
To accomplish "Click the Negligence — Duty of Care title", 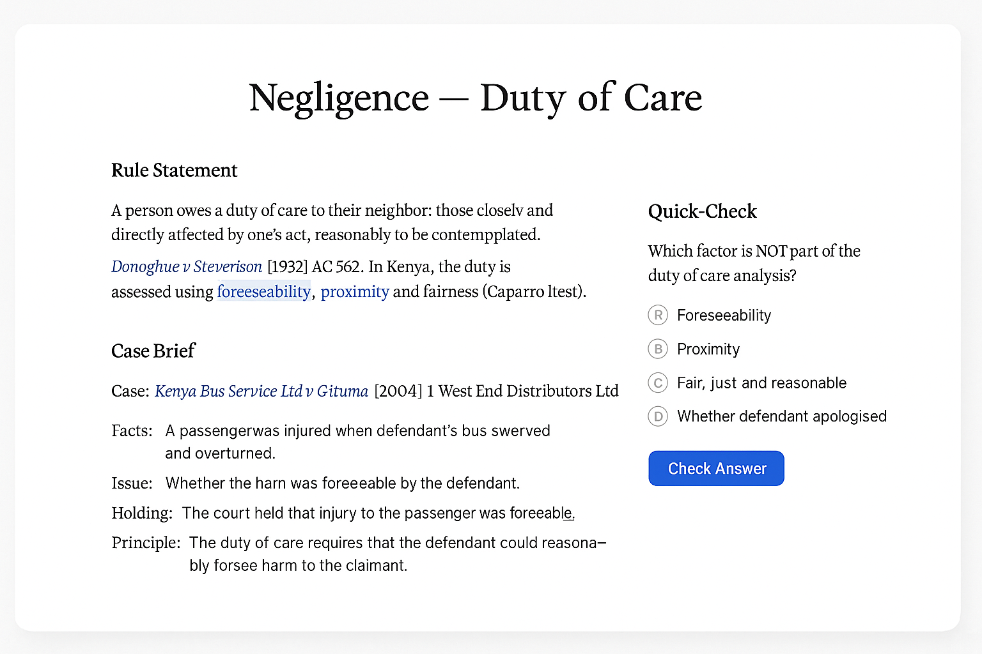I will click(475, 97).
